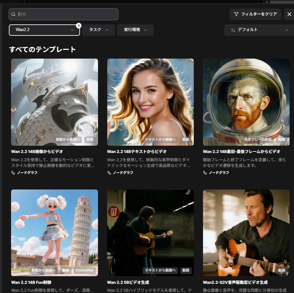Select title Wan 2.2 14Bテキストからビデオ

coord(137,152)
